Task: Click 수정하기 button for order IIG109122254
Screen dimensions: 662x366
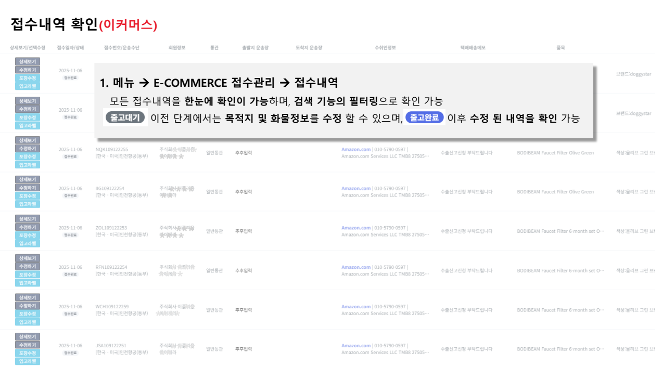Action: tap(28, 188)
